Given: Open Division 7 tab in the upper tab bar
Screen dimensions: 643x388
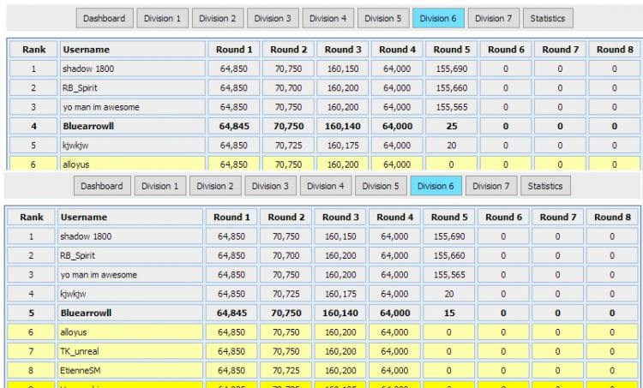Looking at the screenshot, I should pyautogui.click(x=493, y=18).
